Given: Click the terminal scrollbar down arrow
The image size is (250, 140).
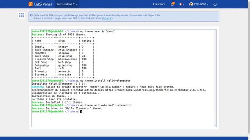Looking at the screenshot, I should tap(215, 126).
